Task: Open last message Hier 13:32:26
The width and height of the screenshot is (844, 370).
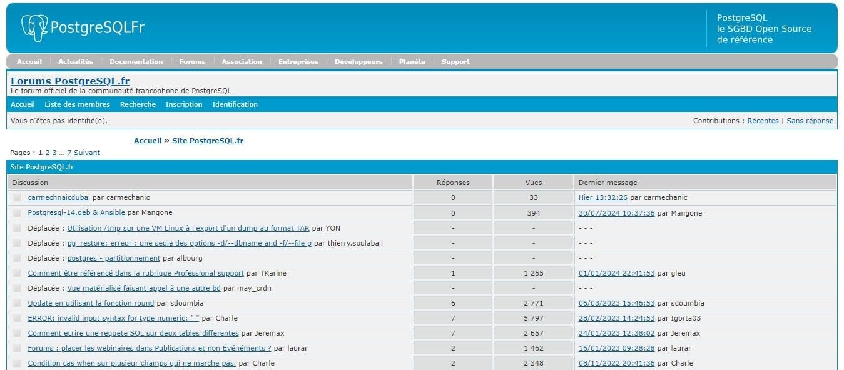Action: [x=603, y=197]
